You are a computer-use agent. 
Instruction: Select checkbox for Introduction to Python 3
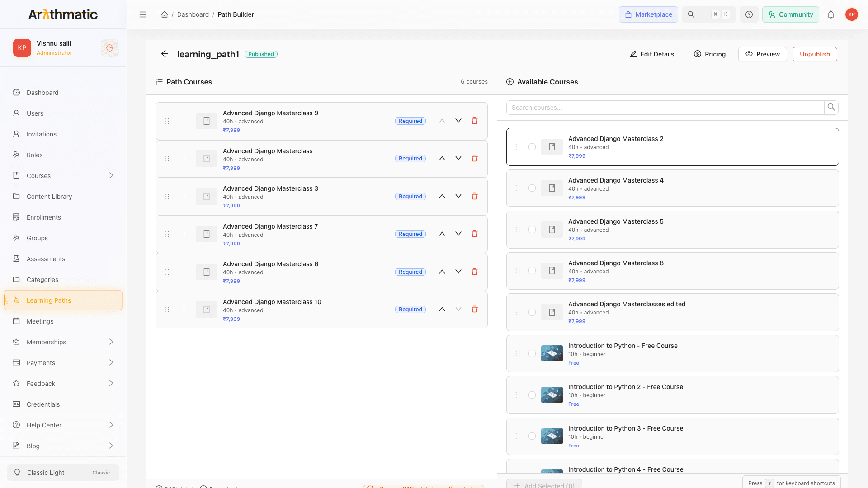[x=532, y=436]
